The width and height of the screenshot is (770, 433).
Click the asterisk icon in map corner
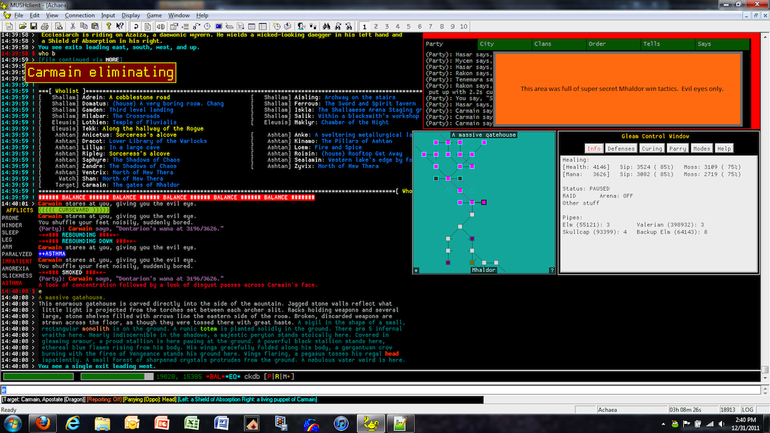(416, 271)
